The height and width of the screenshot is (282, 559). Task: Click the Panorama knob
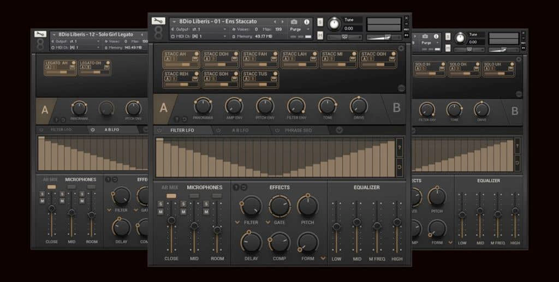[x=203, y=105]
